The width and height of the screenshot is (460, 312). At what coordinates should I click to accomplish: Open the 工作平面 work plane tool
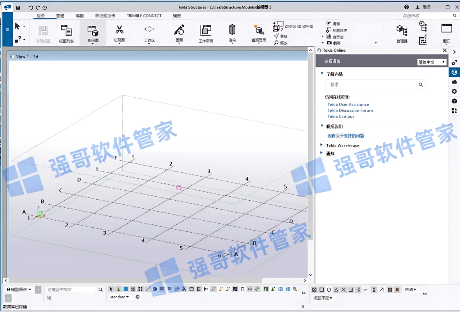[206, 33]
